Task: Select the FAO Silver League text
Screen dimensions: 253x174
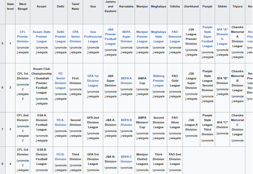Action: click(x=175, y=122)
